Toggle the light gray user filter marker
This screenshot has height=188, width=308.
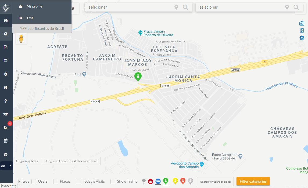click(190, 181)
